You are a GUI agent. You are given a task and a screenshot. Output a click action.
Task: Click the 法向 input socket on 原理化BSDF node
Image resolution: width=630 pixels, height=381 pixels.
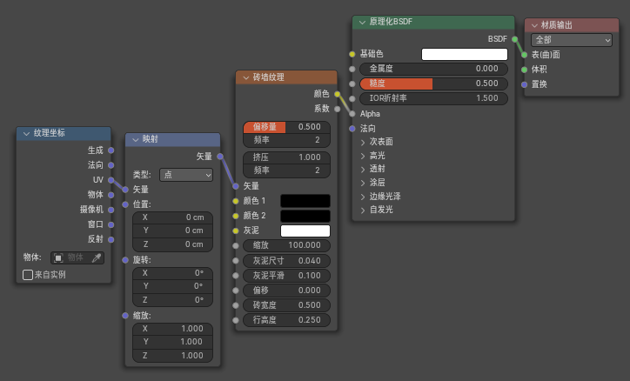point(352,128)
